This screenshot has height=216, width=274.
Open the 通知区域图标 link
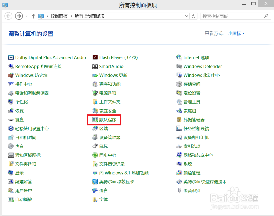coord(28,155)
